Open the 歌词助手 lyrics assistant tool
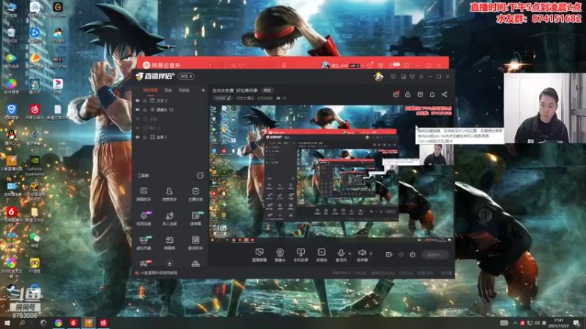Screen dimensions: 586x329 (196, 243)
